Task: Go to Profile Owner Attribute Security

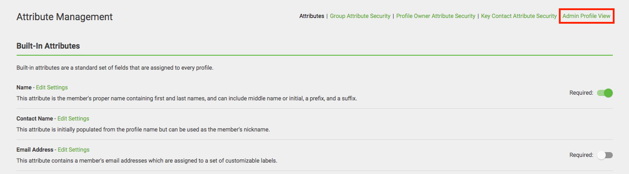Action: coord(436,16)
